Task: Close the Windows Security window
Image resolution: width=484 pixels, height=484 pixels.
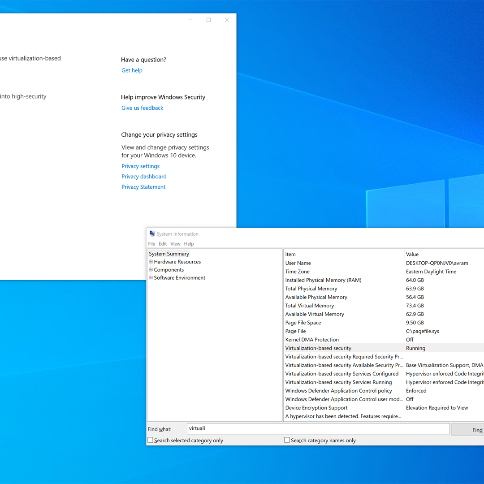Action: (227, 20)
